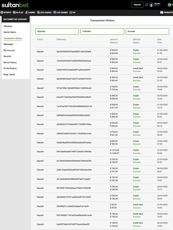173x230 pixels.
Task: Click the Casino icon
Action: pyautogui.click(x=27, y=12)
